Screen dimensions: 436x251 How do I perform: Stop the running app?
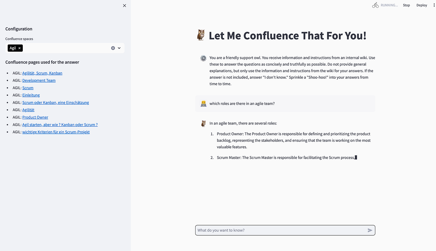pos(406,5)
